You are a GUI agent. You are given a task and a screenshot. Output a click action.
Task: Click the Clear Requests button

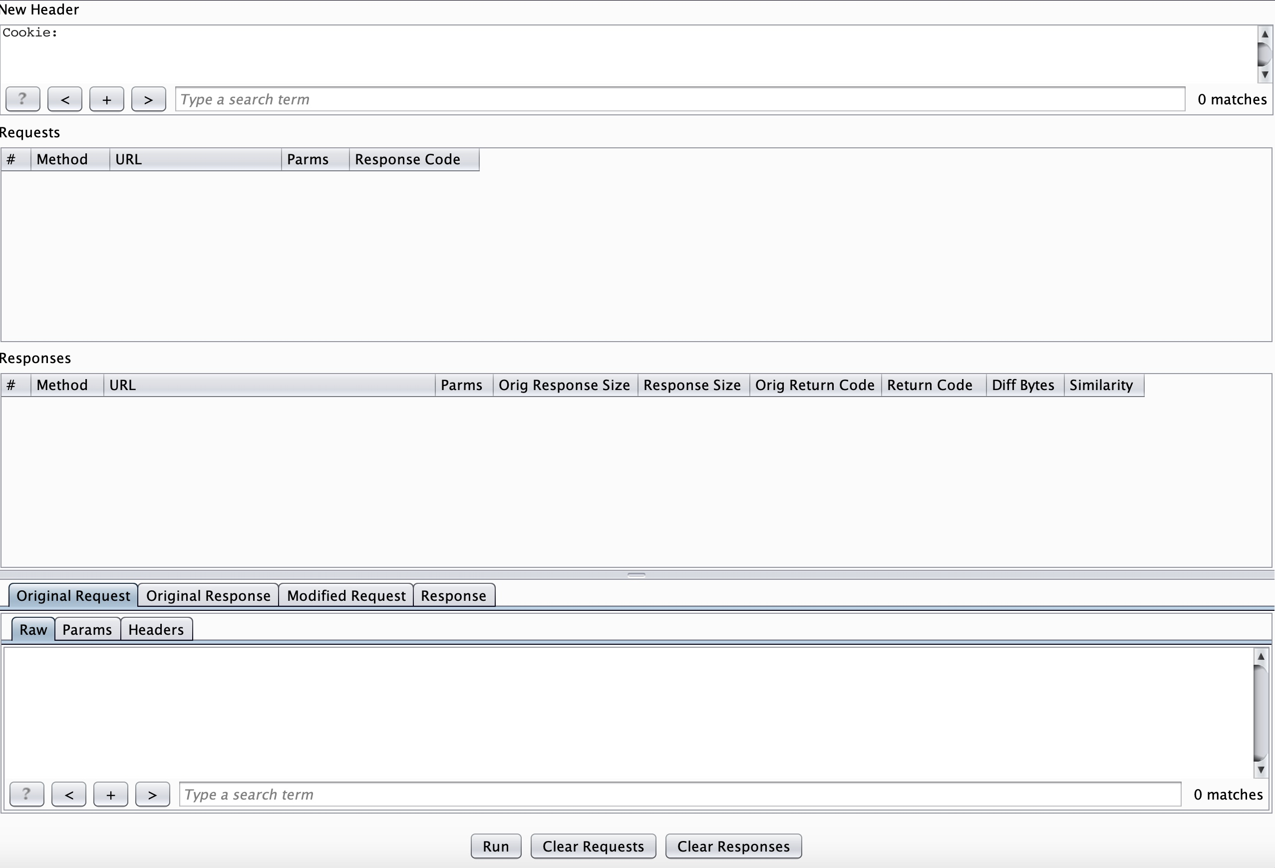pyautogui.click(x=593, y=846)
